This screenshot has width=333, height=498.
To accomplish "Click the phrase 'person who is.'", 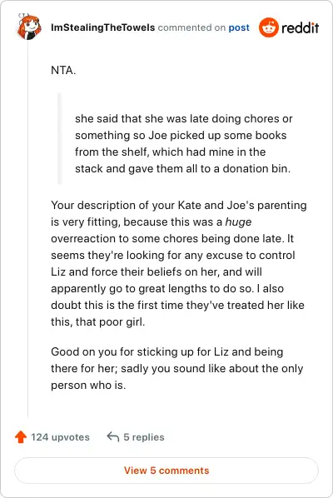I will coord(88,386).
